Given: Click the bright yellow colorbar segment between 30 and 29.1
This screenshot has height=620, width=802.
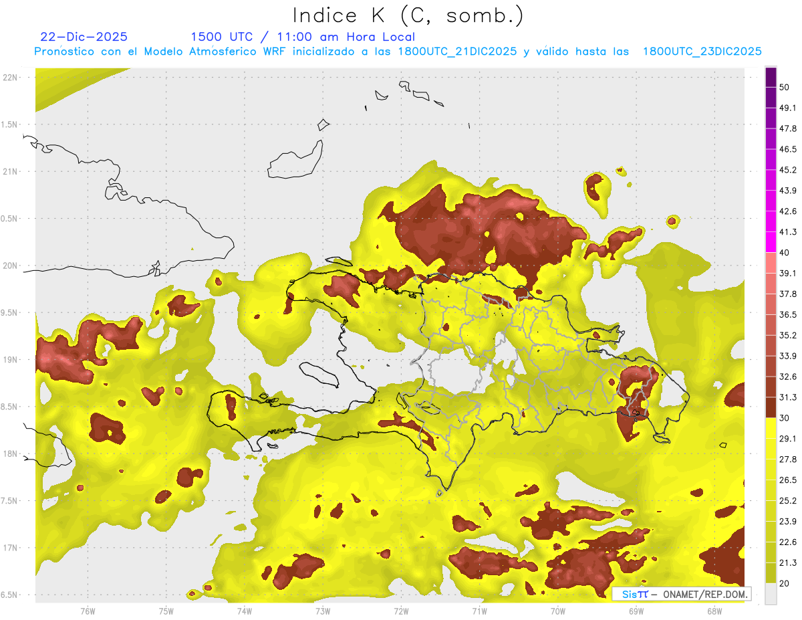Looking at the screenshot, I should [771, 428].
